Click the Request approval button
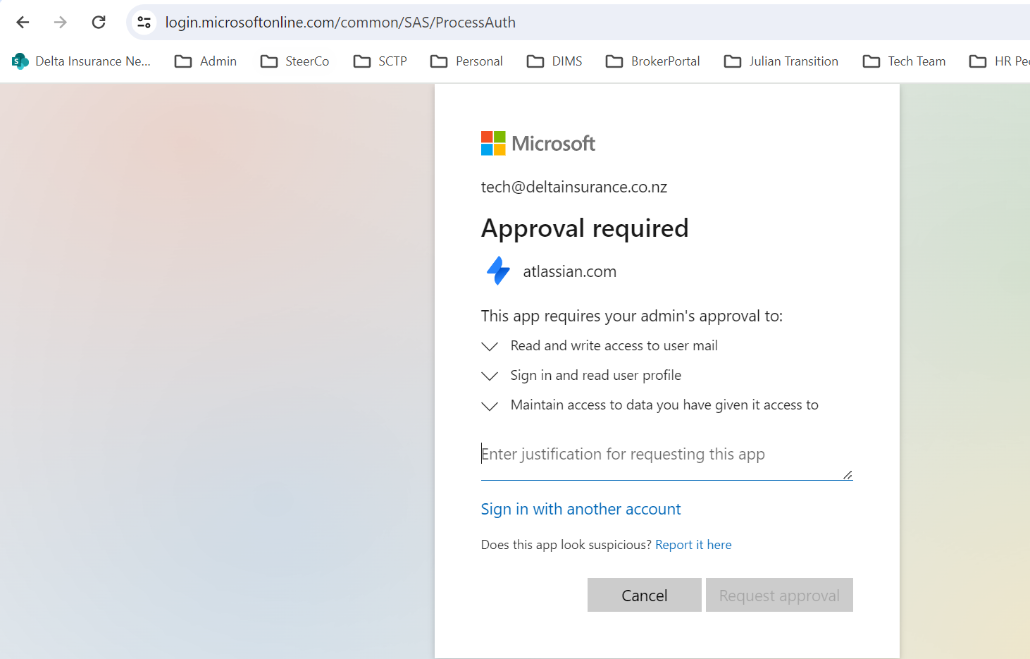The height and width of the screenshot is (659, 1030). click(x=779, y=595)
